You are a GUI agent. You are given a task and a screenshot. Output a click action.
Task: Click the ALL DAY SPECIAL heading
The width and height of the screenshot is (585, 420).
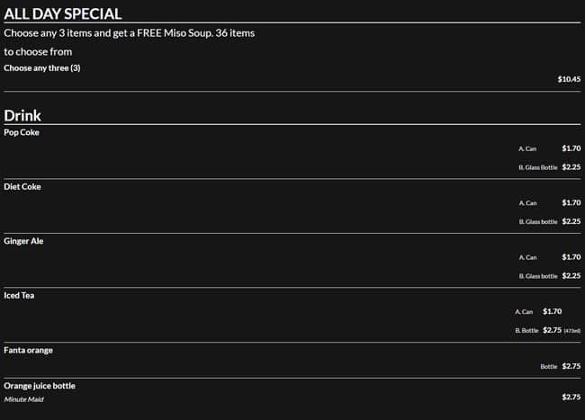click(x=63, y=13)
